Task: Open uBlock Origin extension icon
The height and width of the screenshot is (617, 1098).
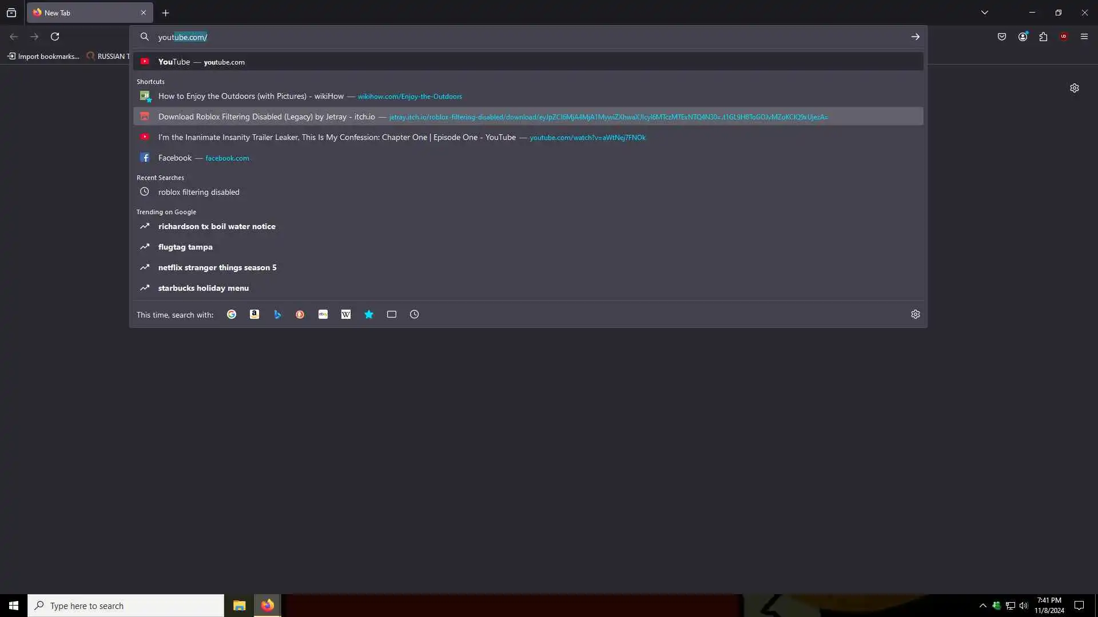Action: coord(1064,37)
